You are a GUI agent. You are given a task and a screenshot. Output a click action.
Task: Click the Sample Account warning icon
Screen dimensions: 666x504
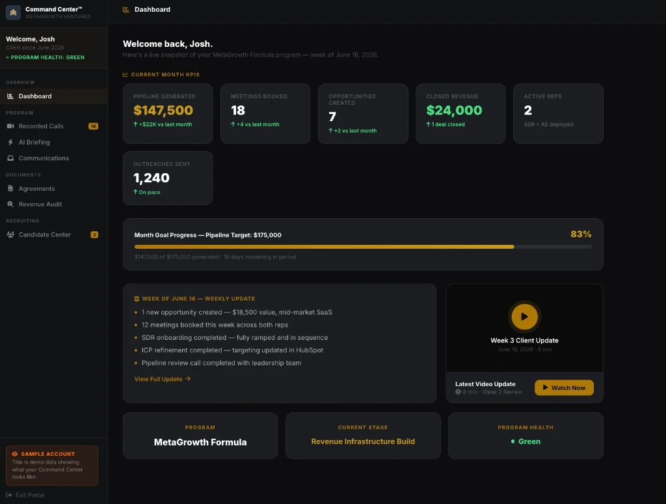pos(15,454)
